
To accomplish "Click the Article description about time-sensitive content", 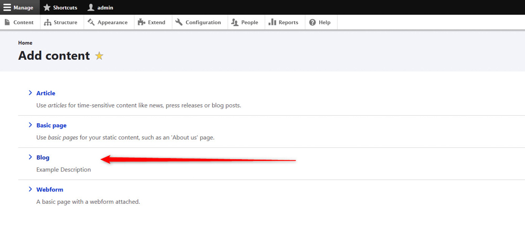I will [x=139, y=105].
